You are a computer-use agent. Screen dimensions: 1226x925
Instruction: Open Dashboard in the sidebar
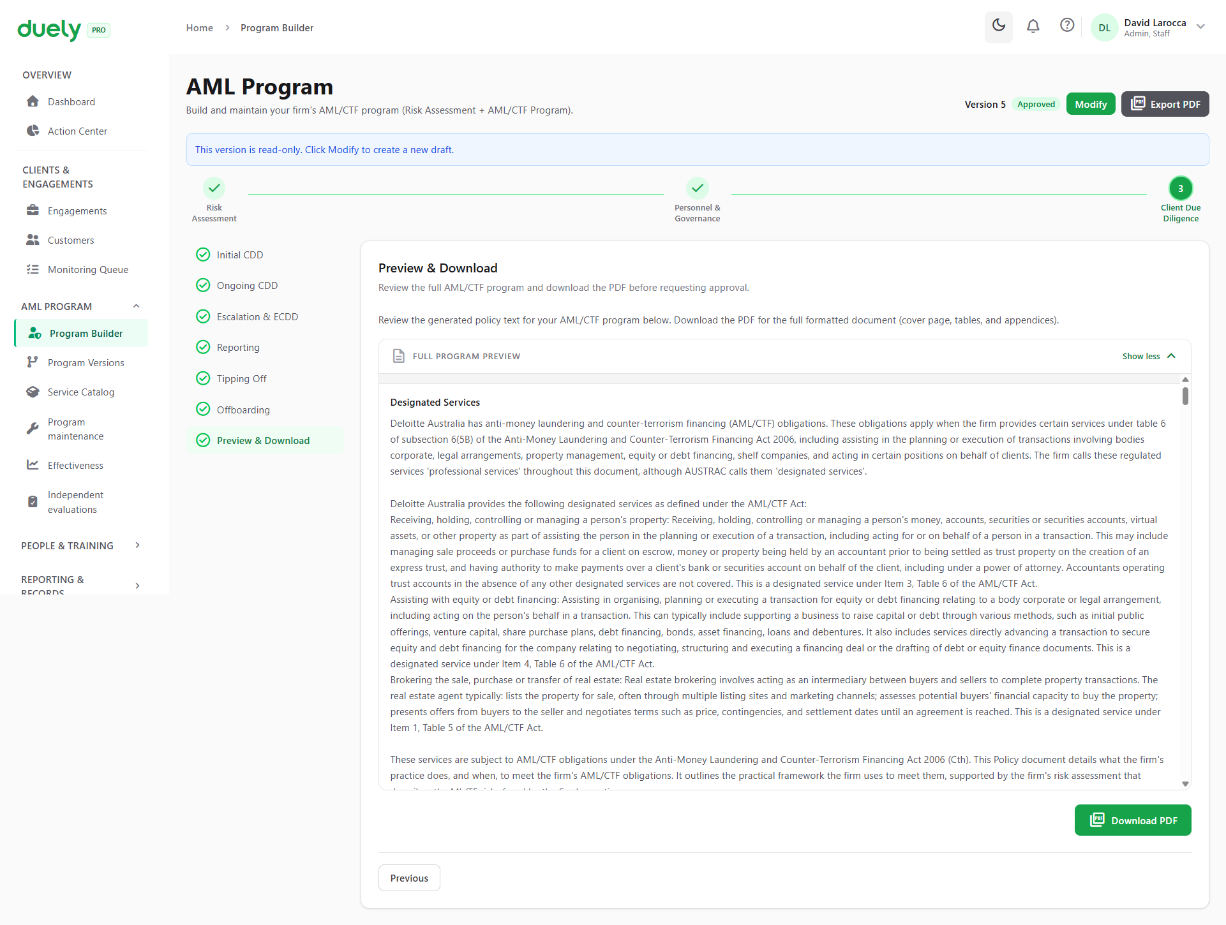[x=81, y=101]
